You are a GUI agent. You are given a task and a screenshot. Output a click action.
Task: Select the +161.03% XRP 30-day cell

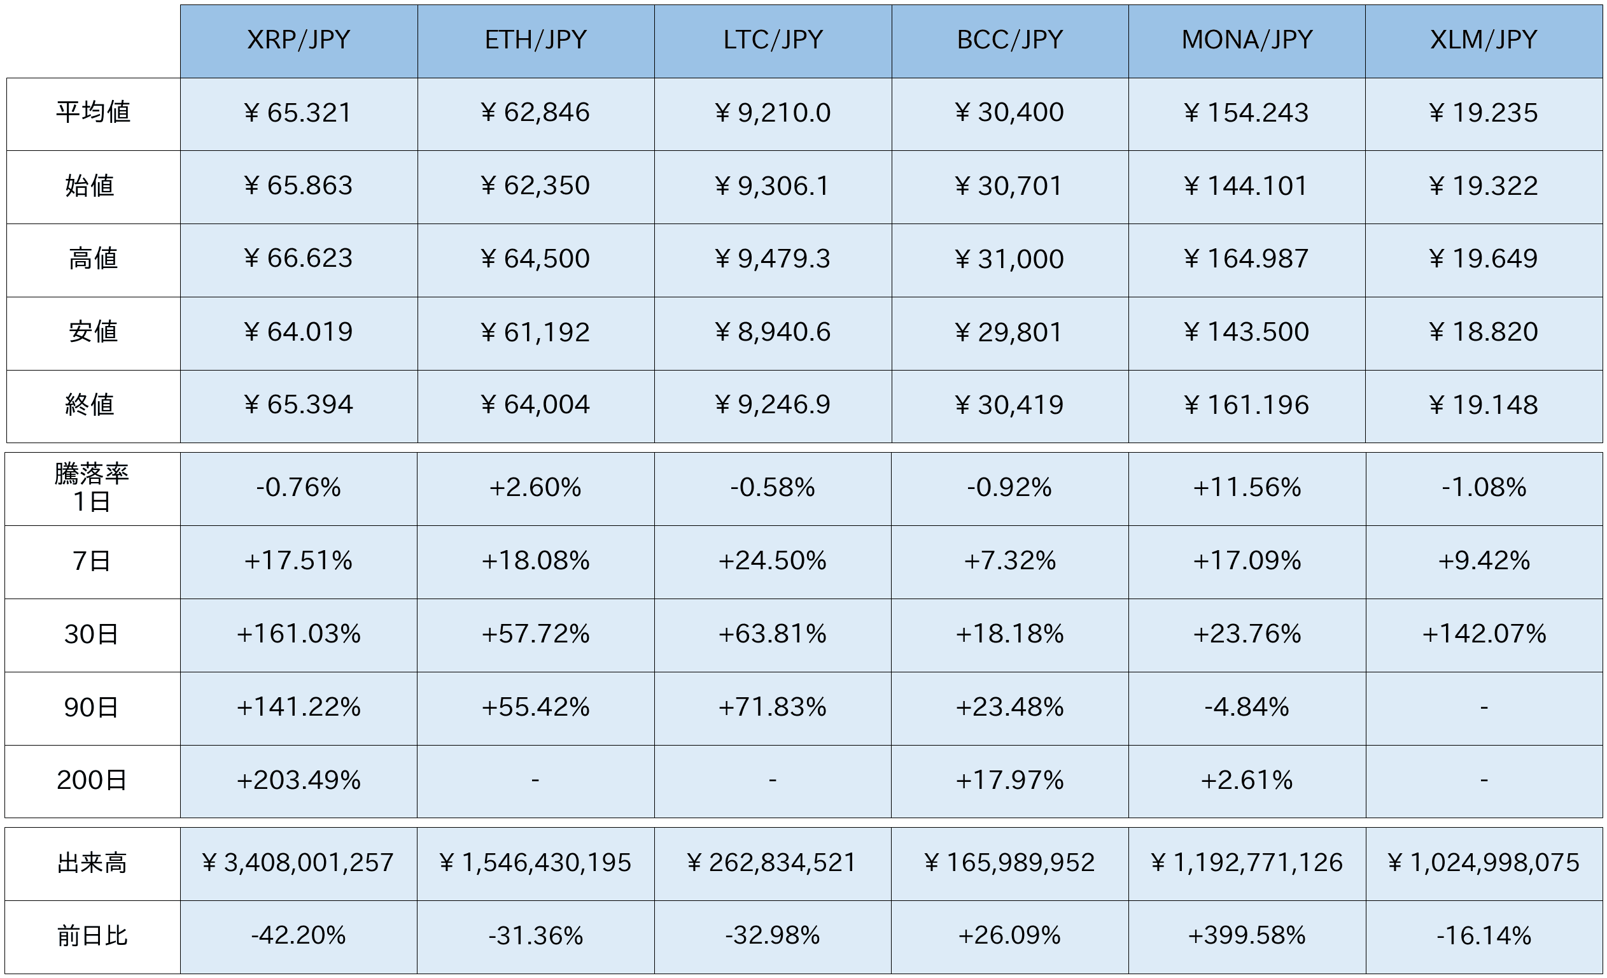point(298,634)
